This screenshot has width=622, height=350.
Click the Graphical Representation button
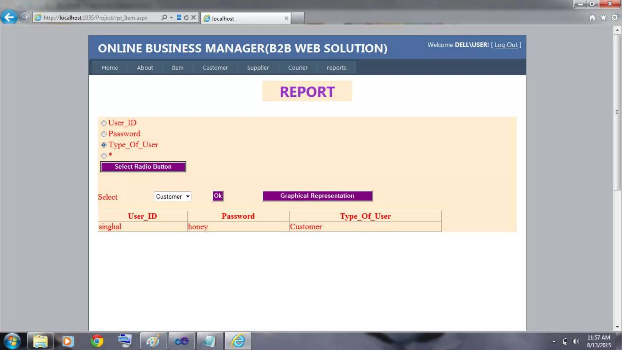[x=317, y=196]
